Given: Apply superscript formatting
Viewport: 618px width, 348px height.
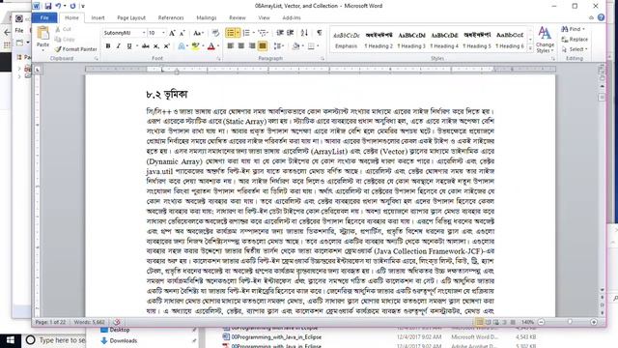Looking at the screenshot, I should pyautogui.click(x=167, y=46).
